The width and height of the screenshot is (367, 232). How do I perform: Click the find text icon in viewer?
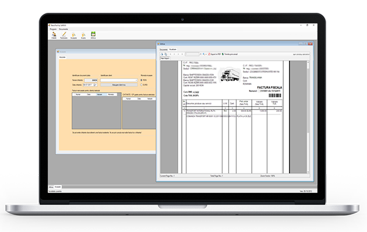pos(200,54)
